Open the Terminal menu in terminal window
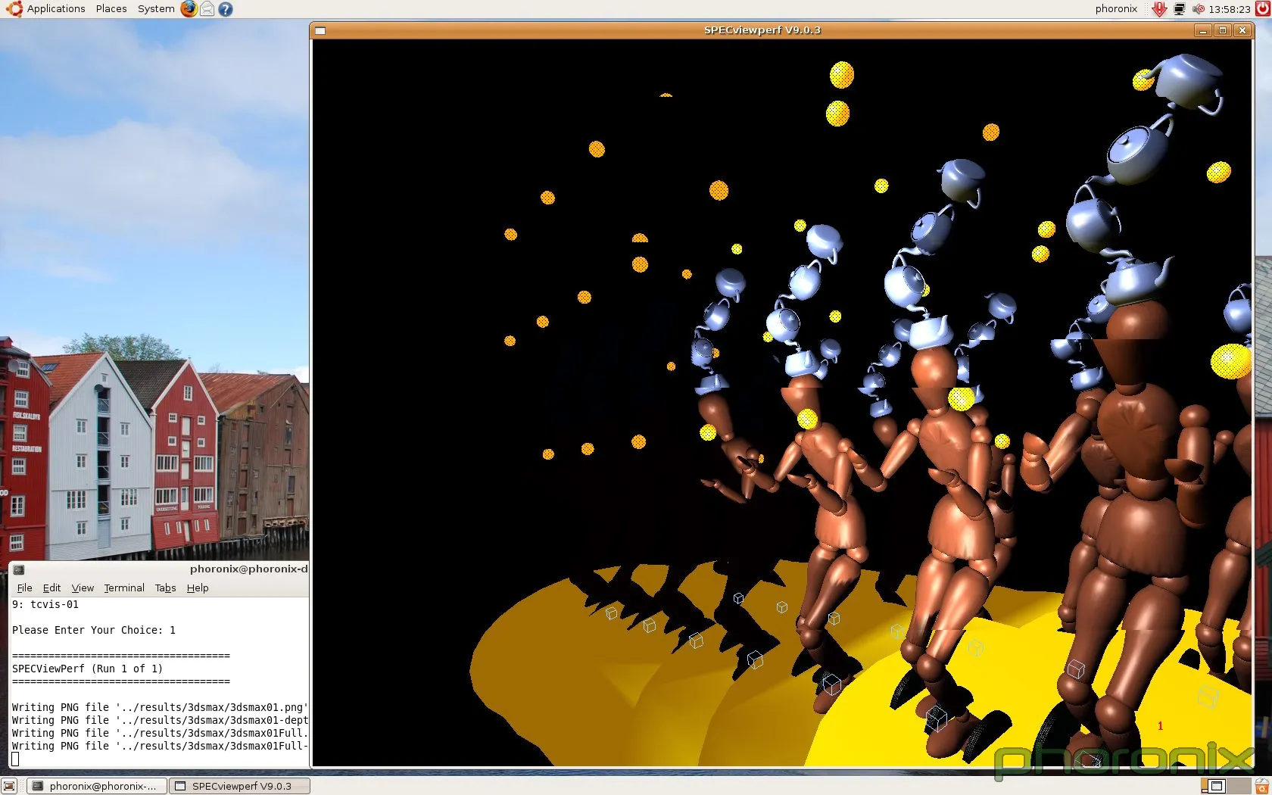This screenshot has height=795, width=1272. point(124,588)
